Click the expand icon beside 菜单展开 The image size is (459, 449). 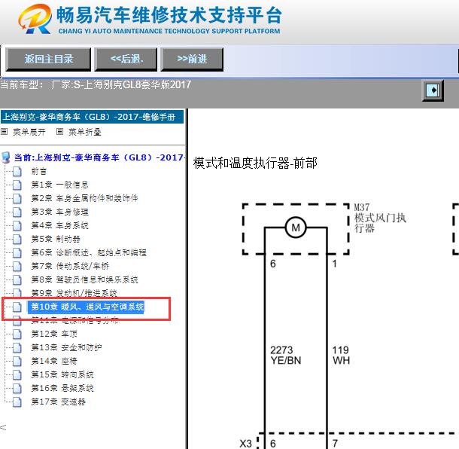[4, 132]
